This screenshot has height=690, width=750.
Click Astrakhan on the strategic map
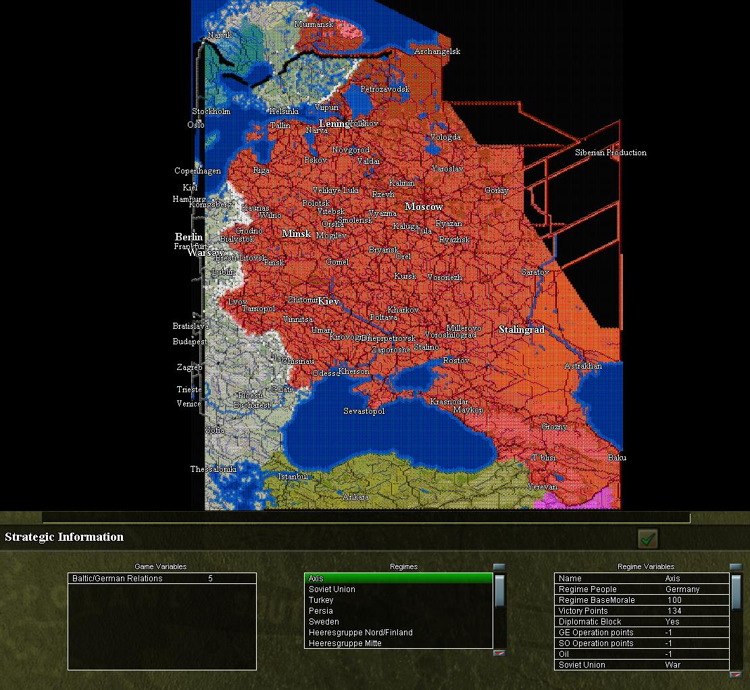[x=582, y=365]
